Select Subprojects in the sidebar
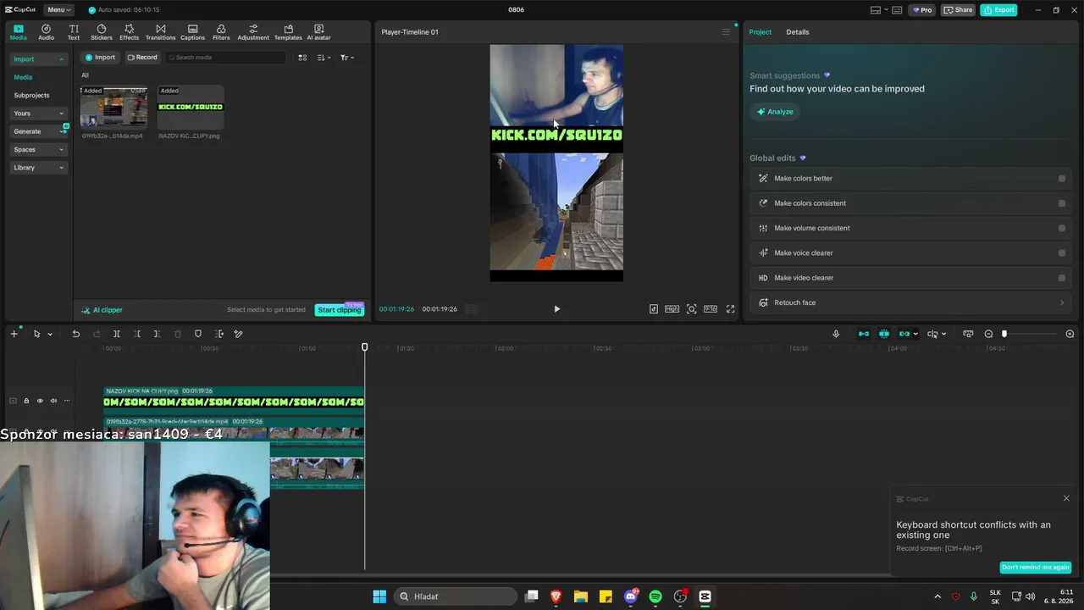1084x610 pixels. coord(31,95)
